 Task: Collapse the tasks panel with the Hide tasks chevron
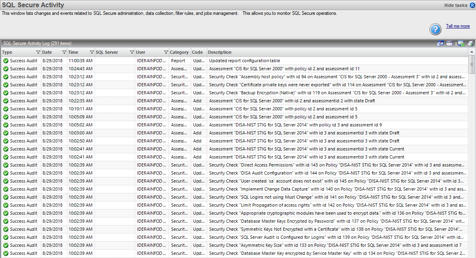click(472, 5)
